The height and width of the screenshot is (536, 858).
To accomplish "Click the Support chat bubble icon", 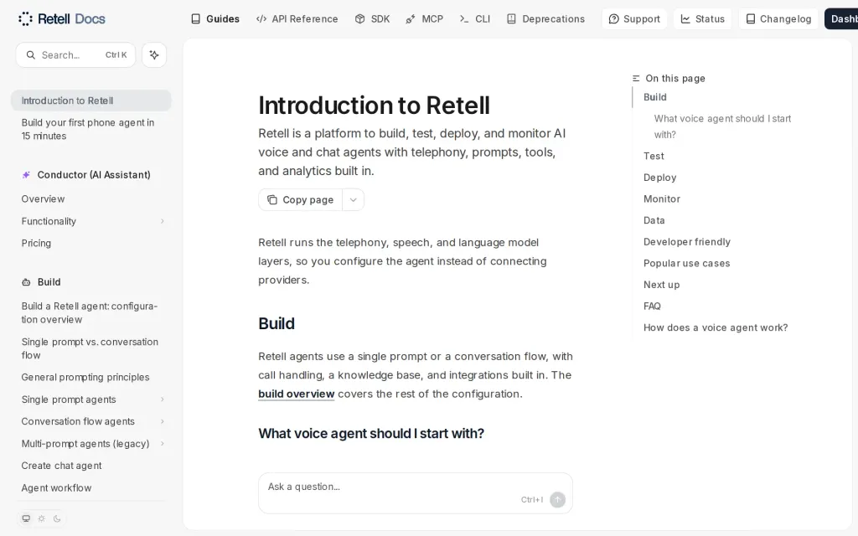I will pos(614,18).
